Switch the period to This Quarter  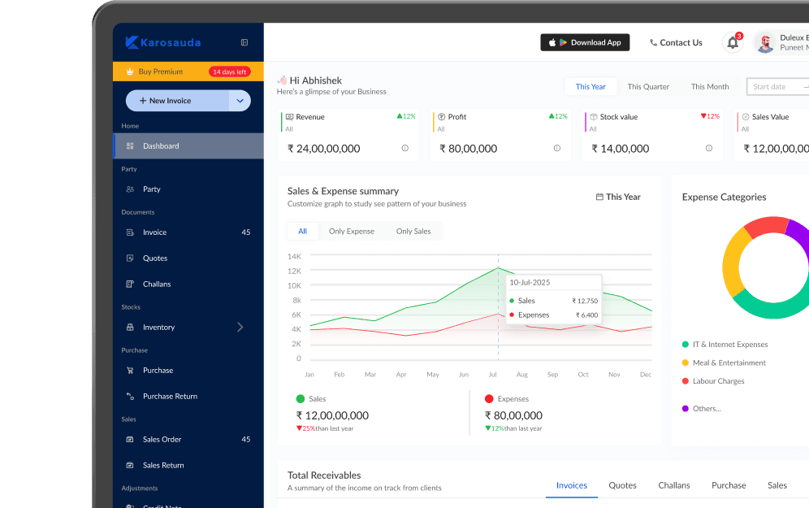click(x=648, y=87)
